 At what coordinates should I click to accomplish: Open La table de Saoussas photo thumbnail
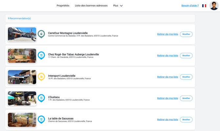pyautogui.click(x=22, y=120)
